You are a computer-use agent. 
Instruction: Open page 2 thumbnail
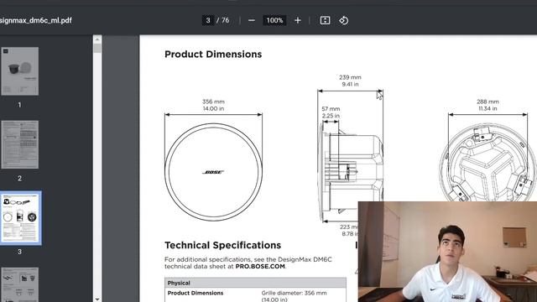20,144
